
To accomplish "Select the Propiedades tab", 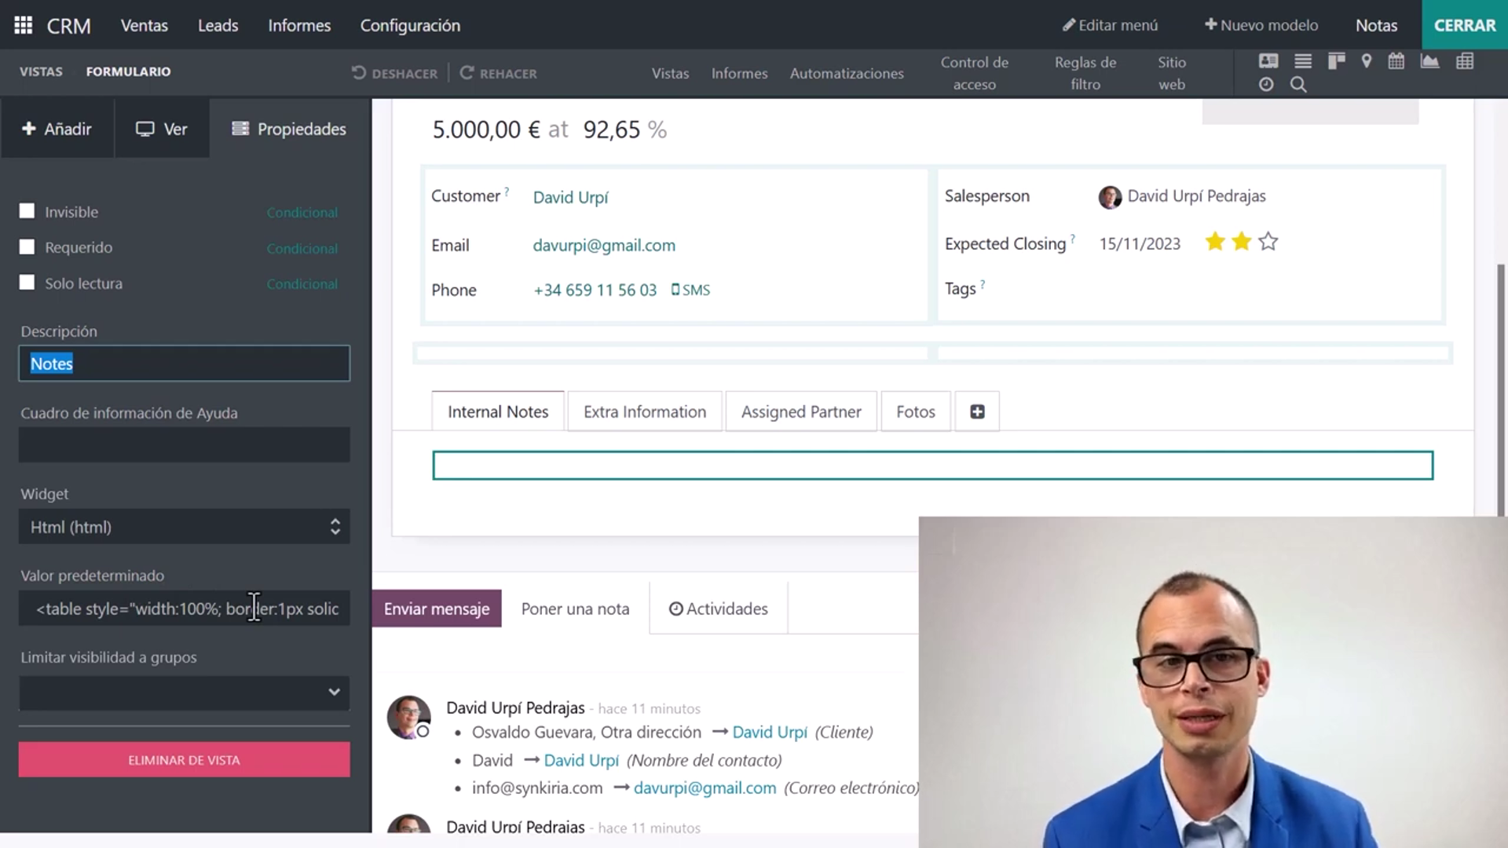I will click(x=290, y=129).
